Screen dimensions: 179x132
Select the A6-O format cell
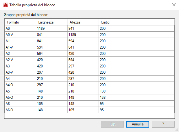[x=20, y=110]
